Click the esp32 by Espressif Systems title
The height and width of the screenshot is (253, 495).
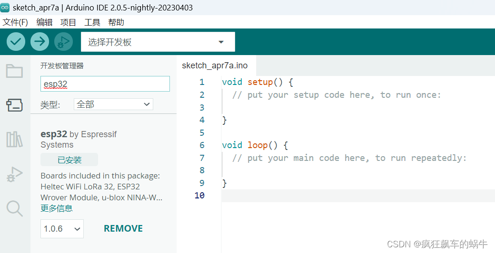pos(79,140)
